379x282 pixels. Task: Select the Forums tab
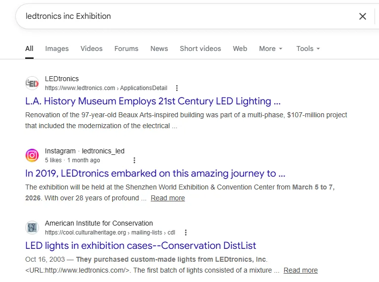click(126, 48)
